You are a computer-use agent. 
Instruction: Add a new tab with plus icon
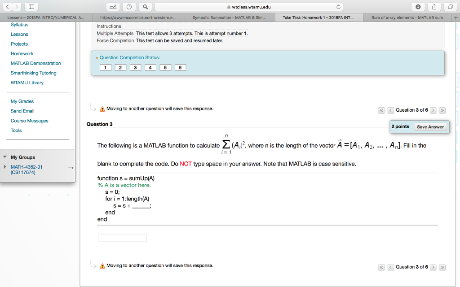(x=456, y=17)
